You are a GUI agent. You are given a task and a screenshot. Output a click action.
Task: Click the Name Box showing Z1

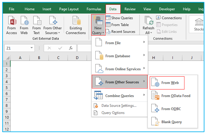(x=17, y=48)
